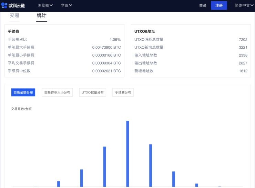Click the 欧科云链 logo icon

coord(4,6)
